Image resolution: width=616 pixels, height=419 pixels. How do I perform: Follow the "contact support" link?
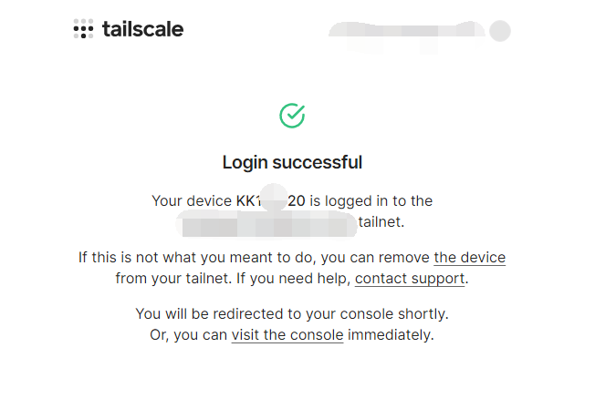(410, 279)
